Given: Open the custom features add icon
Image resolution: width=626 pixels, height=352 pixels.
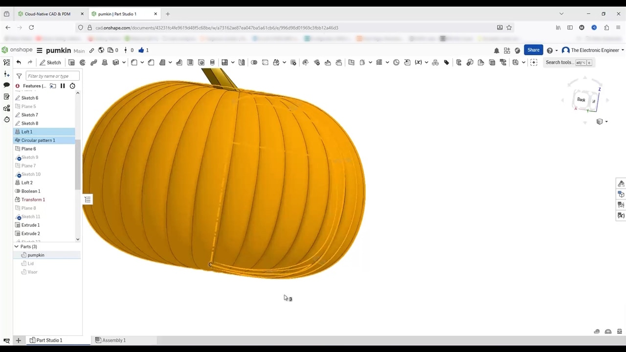Looking at the screenshot, I should pyautogui.click(x=534, y=62).
